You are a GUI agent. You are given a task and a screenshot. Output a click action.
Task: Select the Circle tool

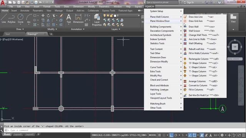(x=20, y=19)
